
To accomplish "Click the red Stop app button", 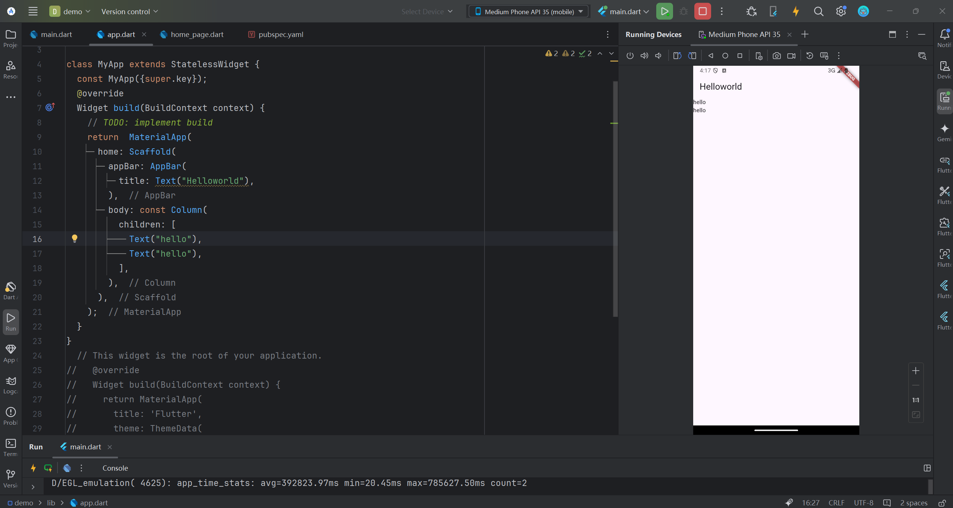I will 702,11.
